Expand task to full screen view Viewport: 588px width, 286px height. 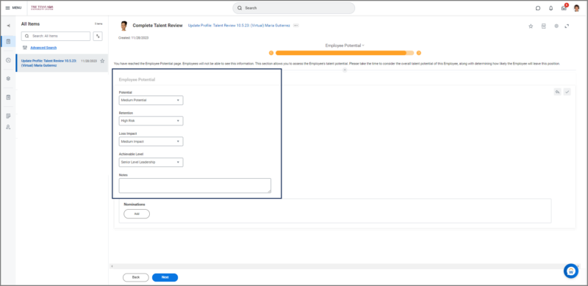tap(567, 26)
